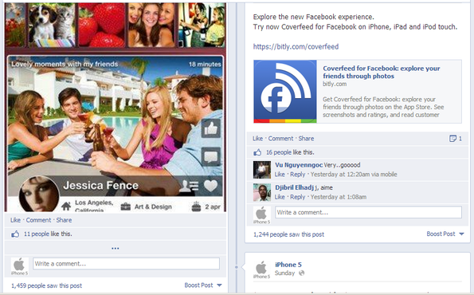474x295 pixels.
Task: Like the Coverfeed link post
Action: coord(257,139)
